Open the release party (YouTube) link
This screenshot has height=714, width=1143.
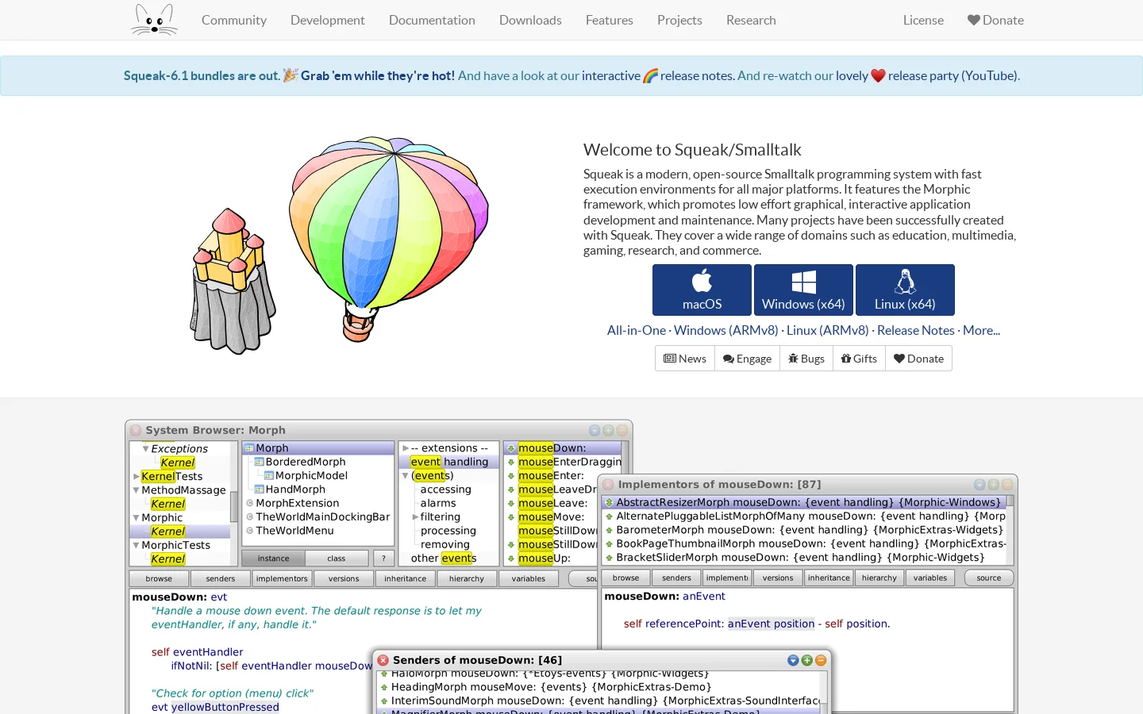coord(952,75)
